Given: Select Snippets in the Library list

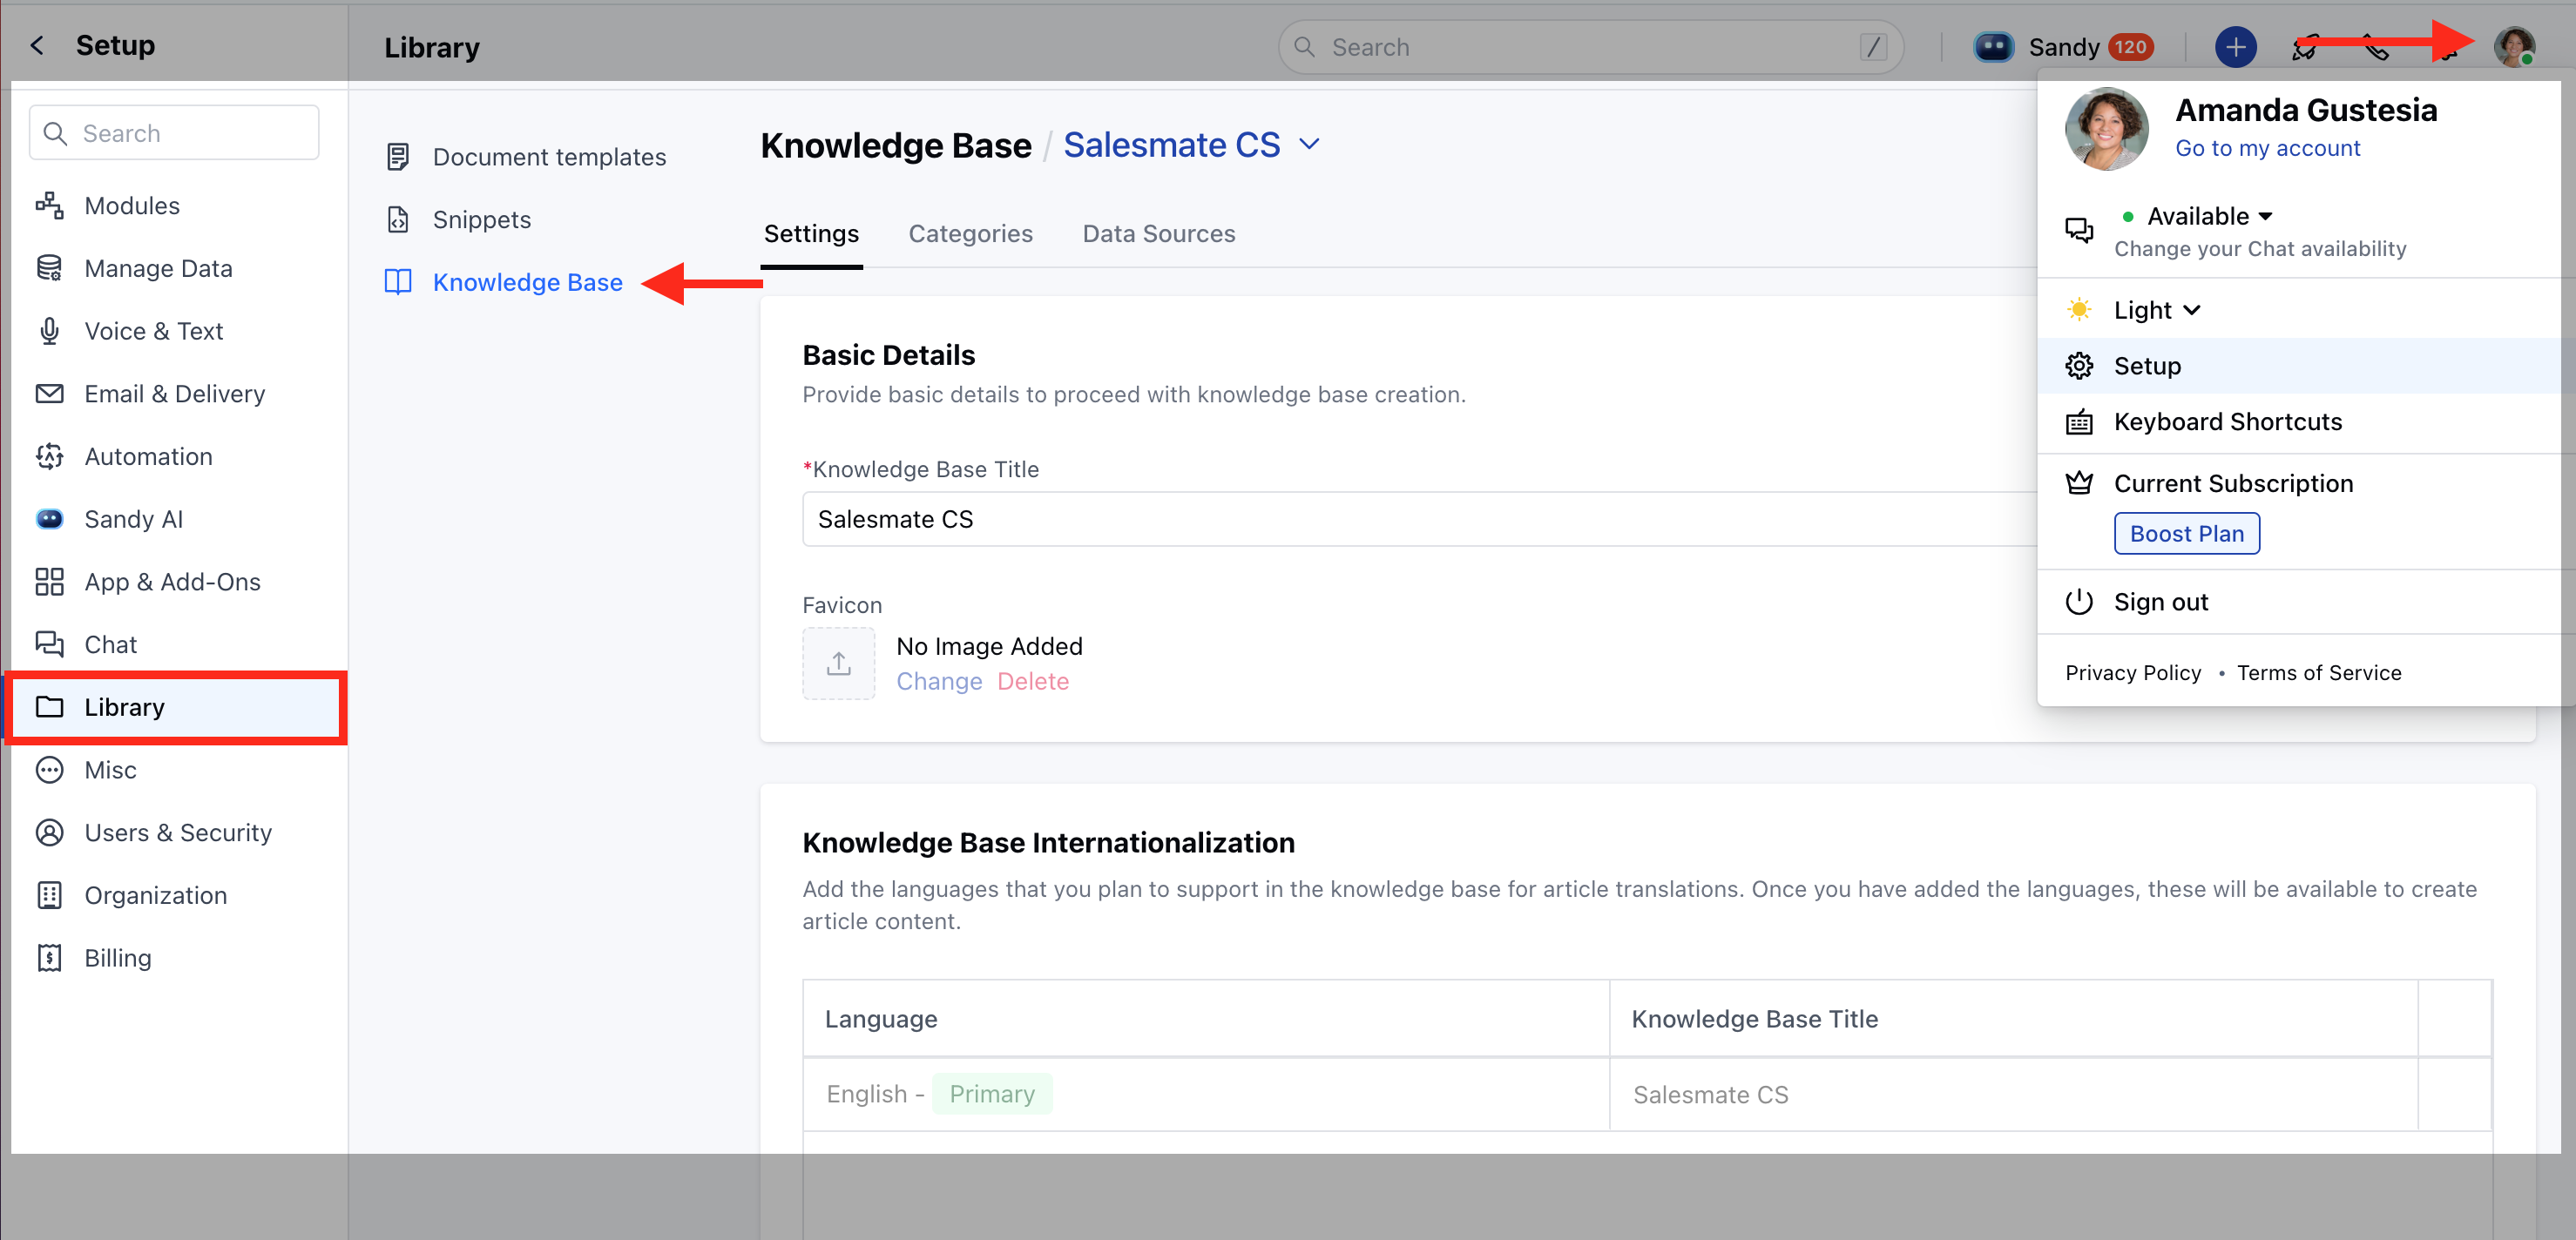Looking at the screenshot, I should (x=481, y=219).
